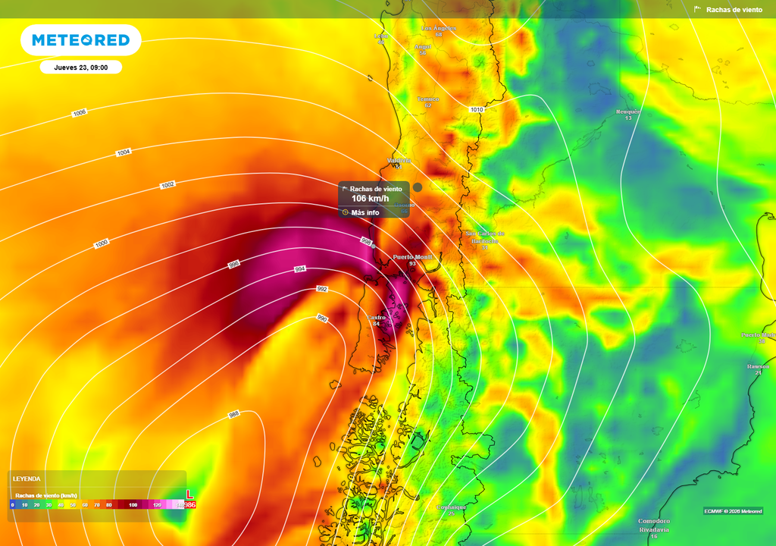Click the Neuquén city label
Image resolution: width=776 pixels, height=546 pixels.
[x=628, y=112]
